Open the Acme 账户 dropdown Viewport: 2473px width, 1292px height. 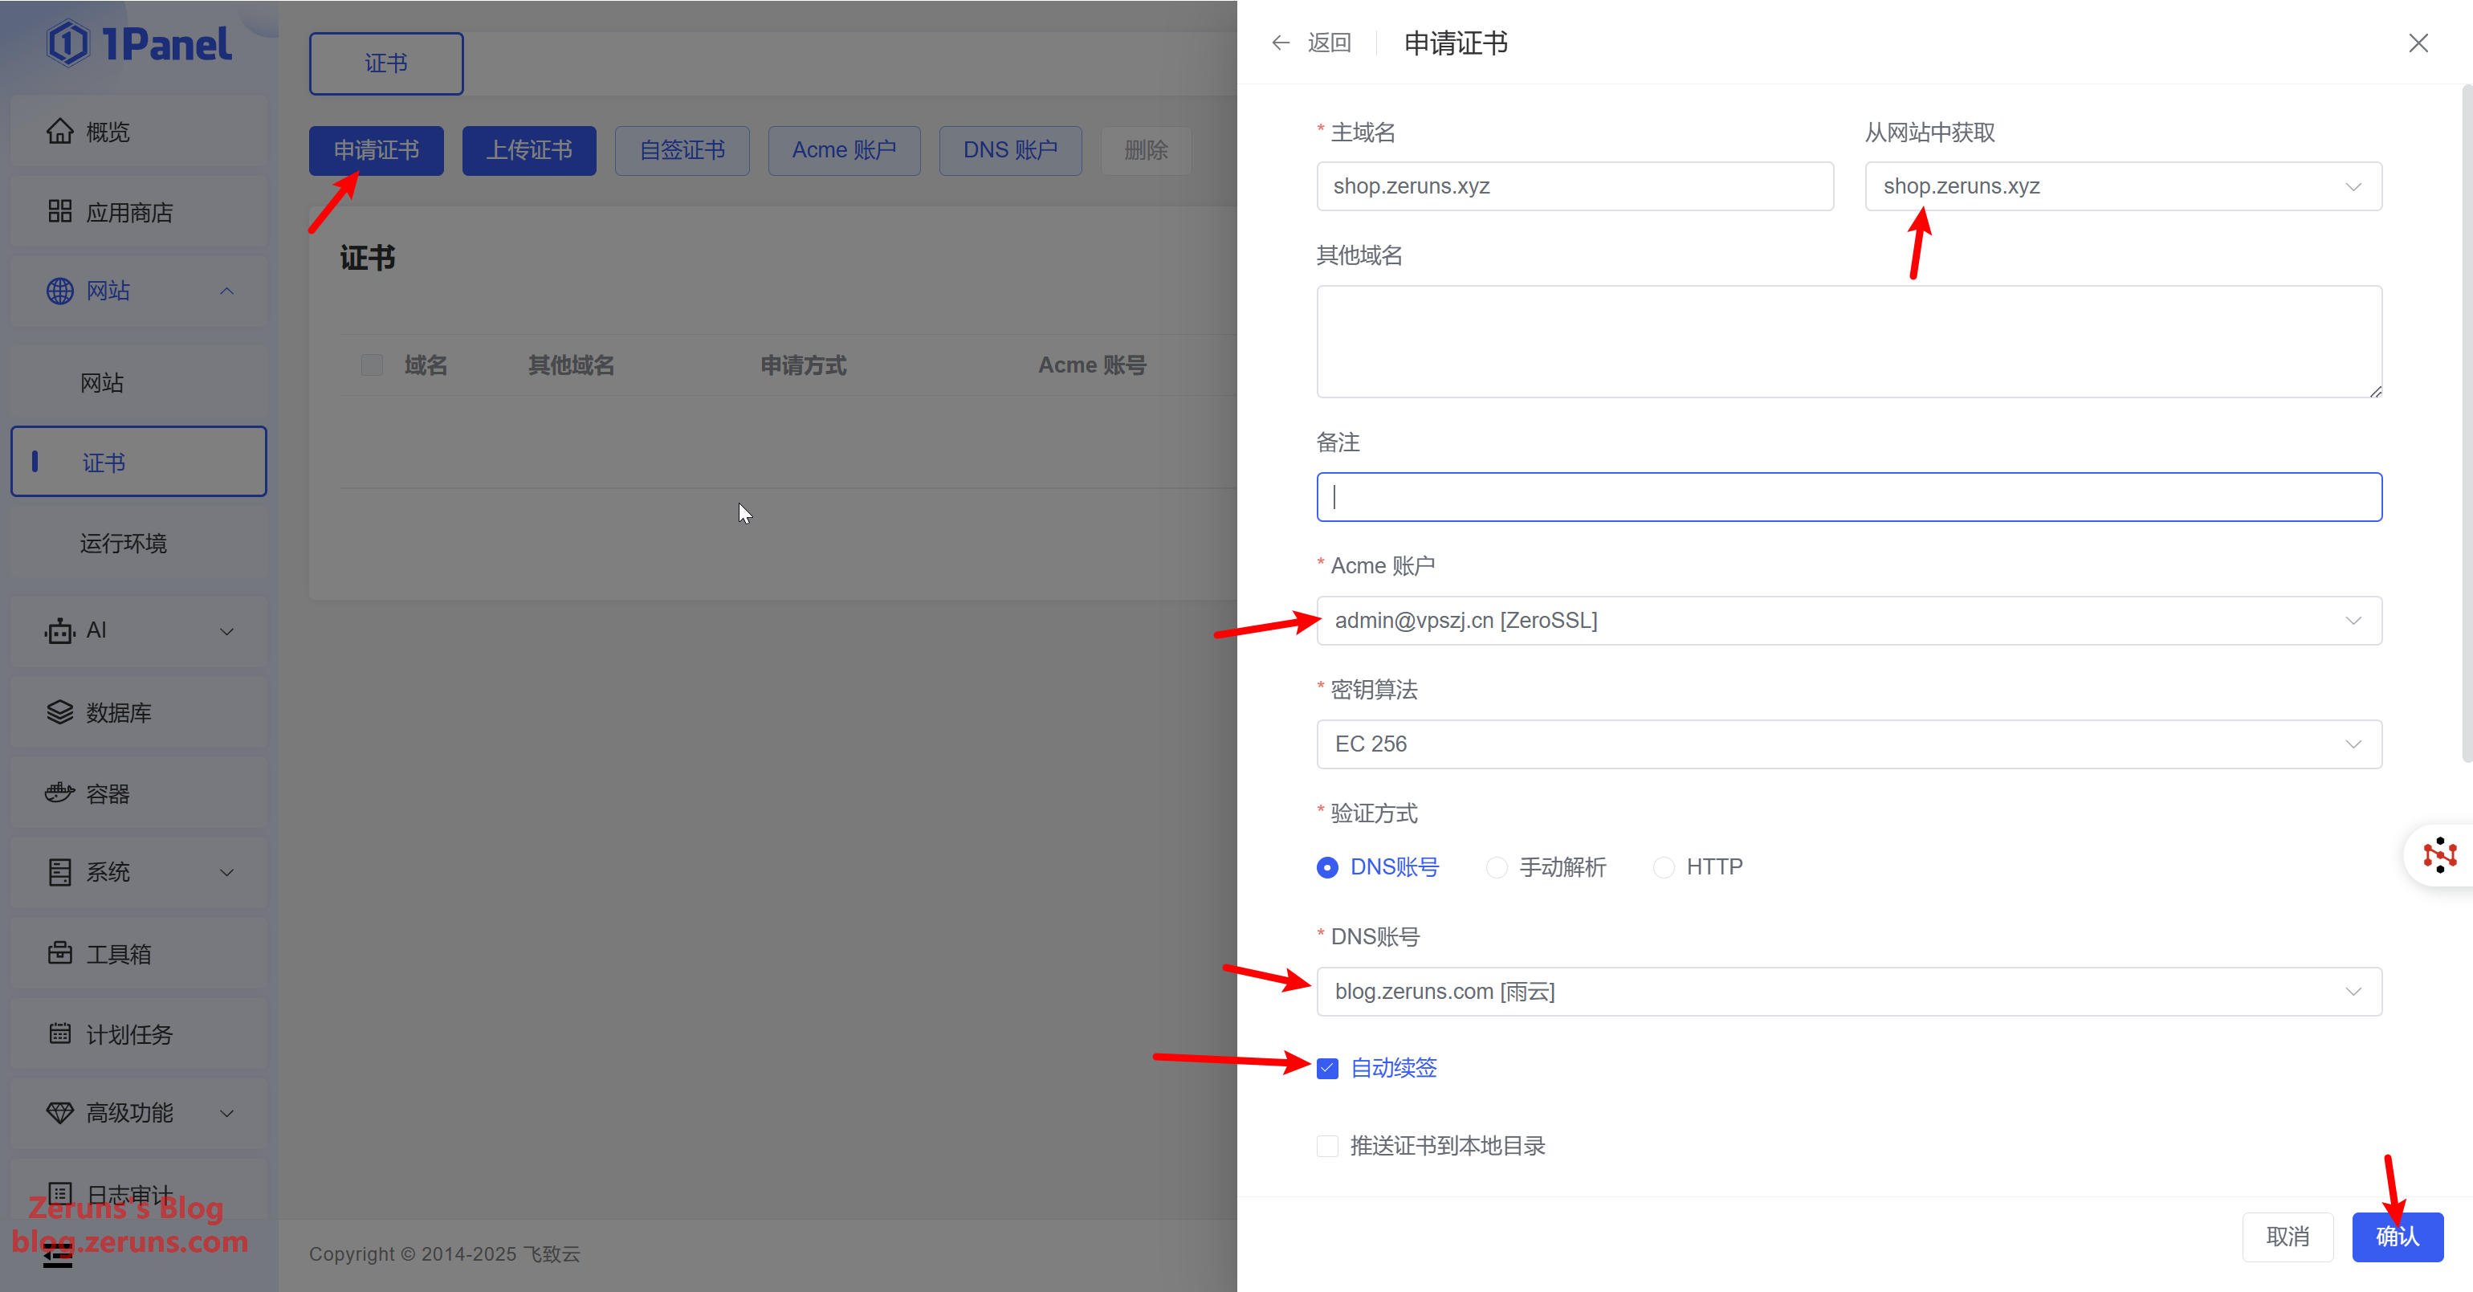[x=1848, y=621]
